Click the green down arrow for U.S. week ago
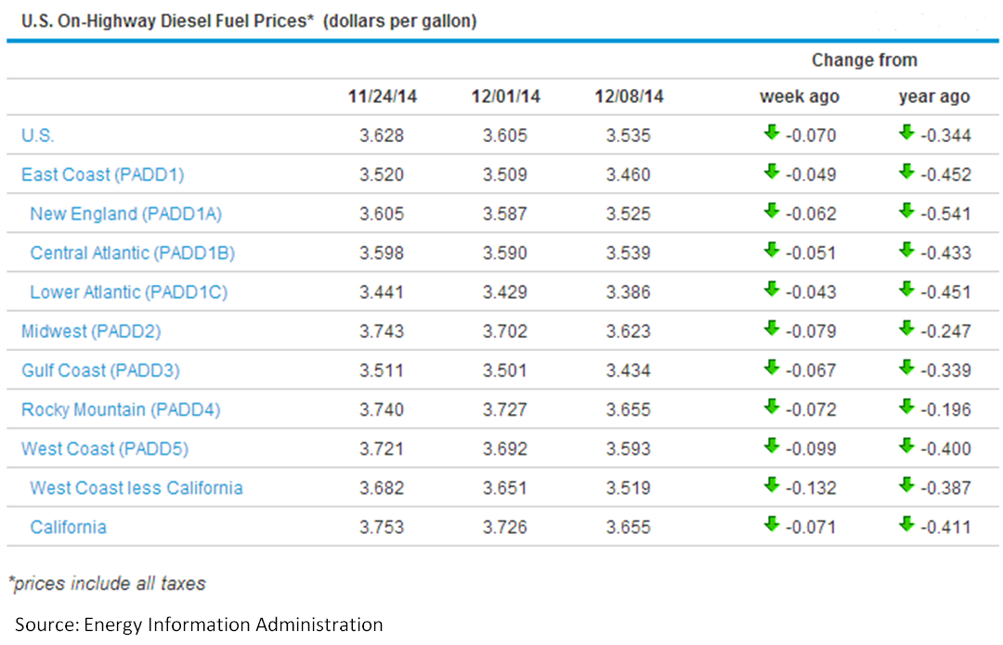 tap(770, 134)
